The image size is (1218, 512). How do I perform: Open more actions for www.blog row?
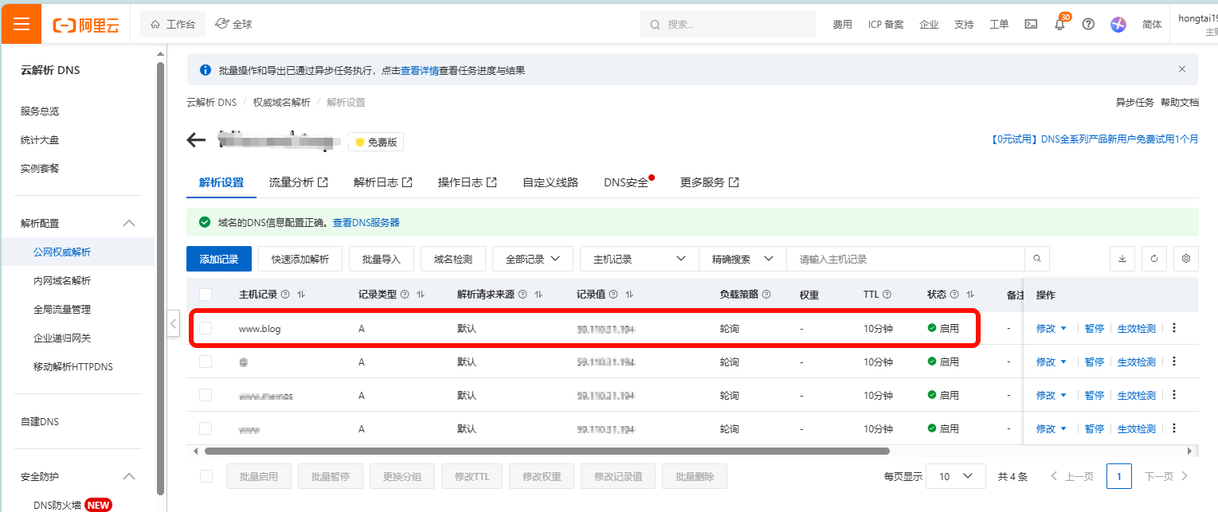pyautogui.click(x=1173, y=328)
